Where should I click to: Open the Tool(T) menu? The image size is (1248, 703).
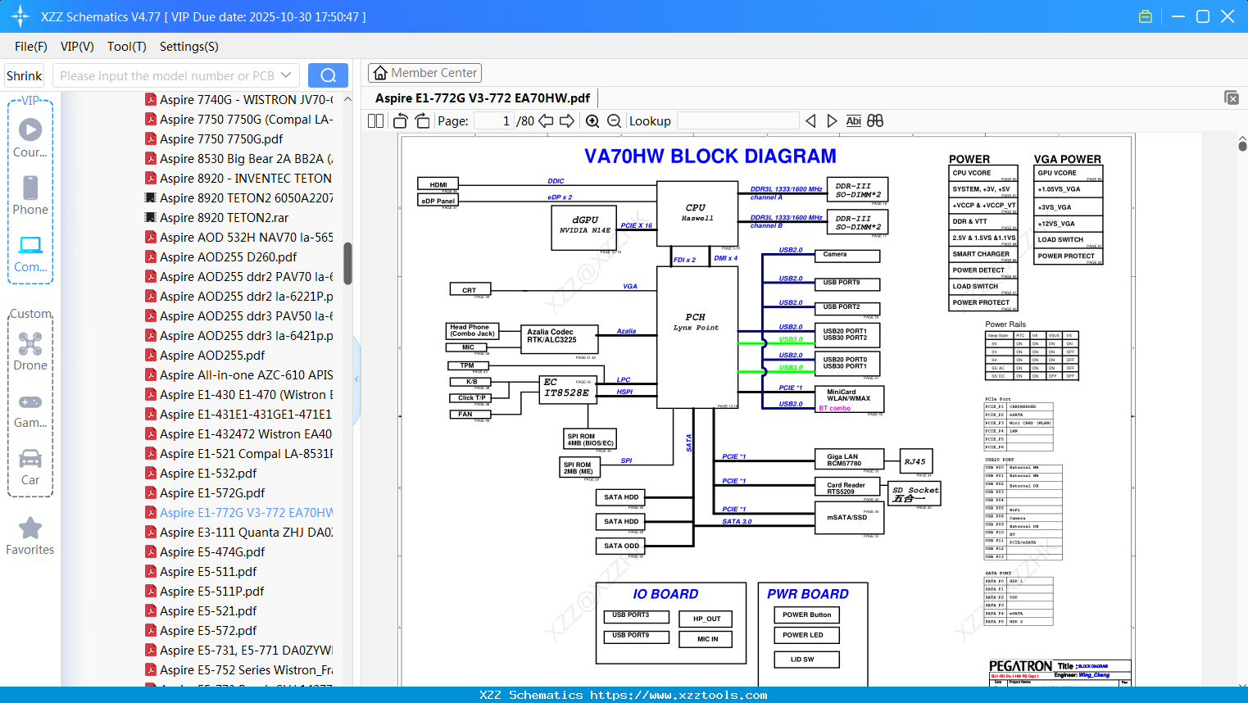tap(127, 47)
